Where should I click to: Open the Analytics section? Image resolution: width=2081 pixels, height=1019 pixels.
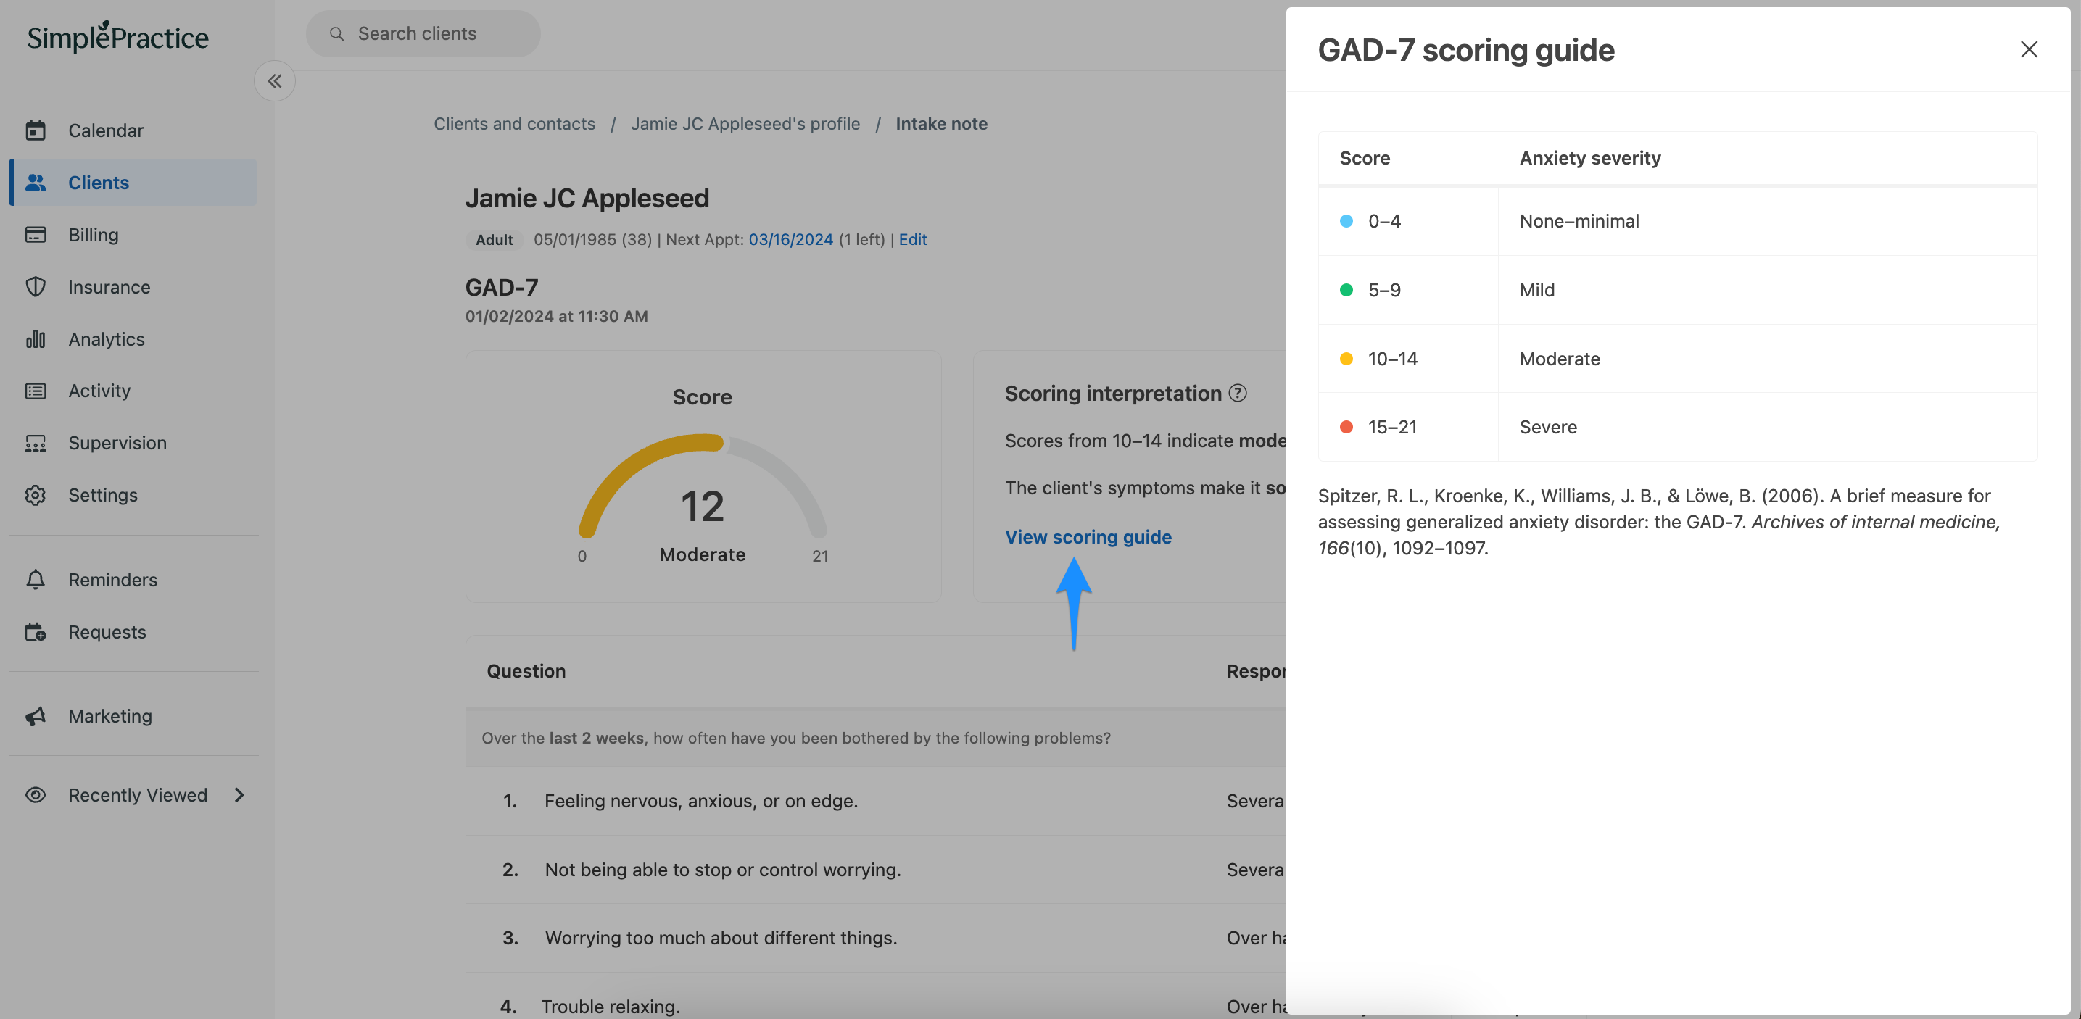[x=133, y=339]
